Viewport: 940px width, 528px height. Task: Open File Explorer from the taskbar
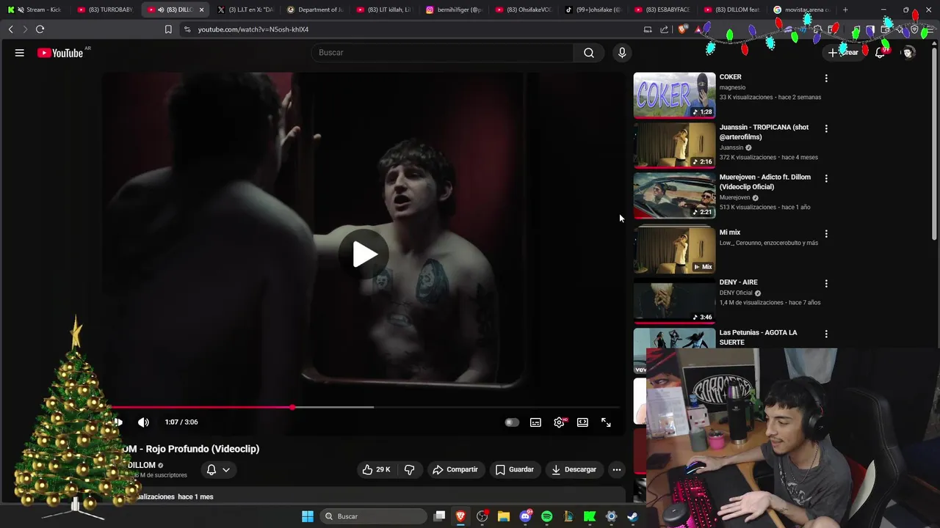pos(504,516)
